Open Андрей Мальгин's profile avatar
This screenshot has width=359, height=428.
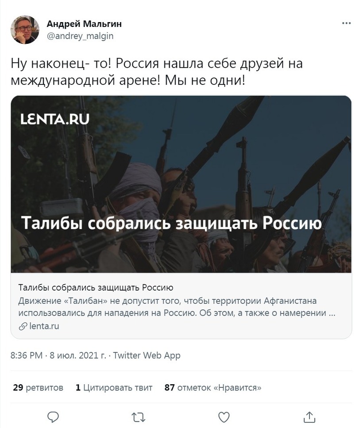(x=25, y=30)
